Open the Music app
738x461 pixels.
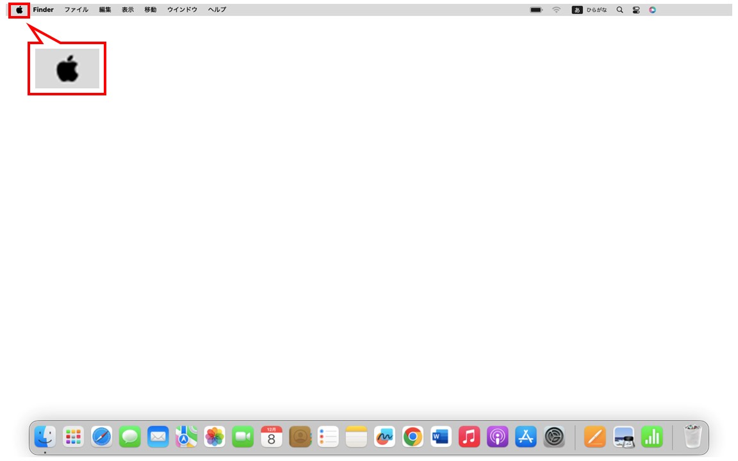pos(468,437)
